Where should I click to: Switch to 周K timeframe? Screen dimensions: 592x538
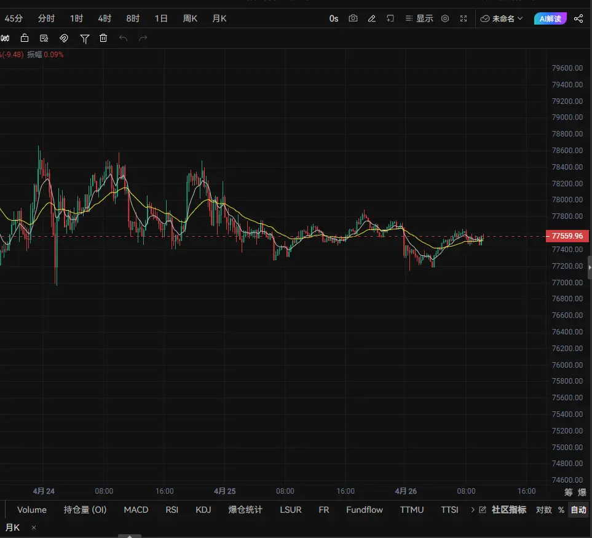(x=191, y=18)
